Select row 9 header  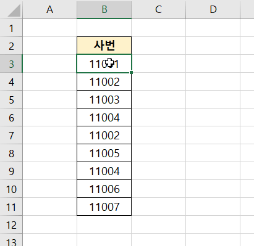click(x=11, y=171)
